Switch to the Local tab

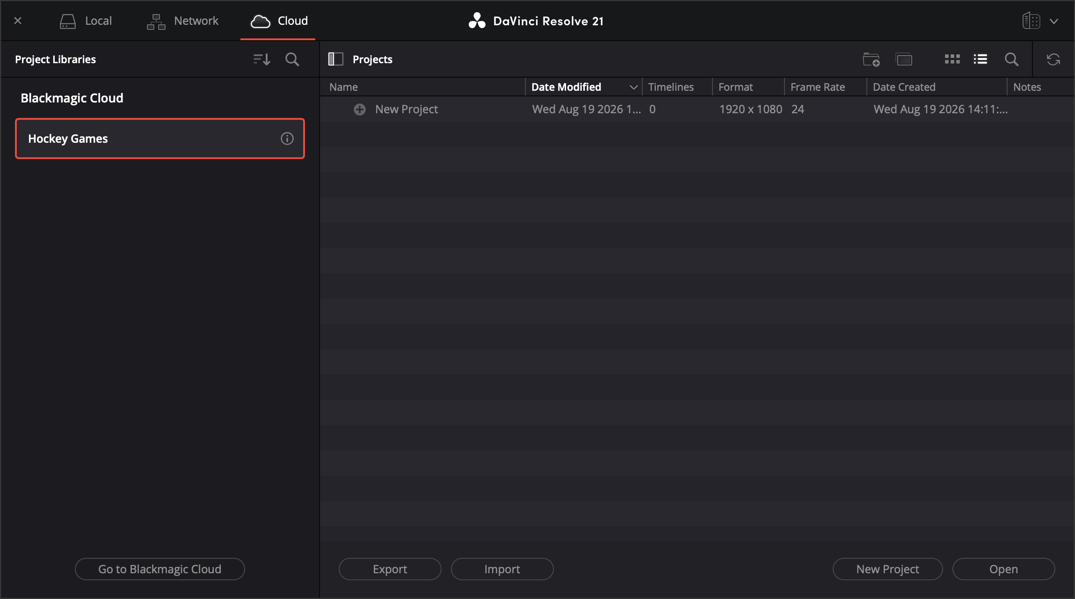[86, 21]
